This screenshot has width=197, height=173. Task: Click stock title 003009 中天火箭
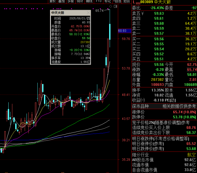156,2
